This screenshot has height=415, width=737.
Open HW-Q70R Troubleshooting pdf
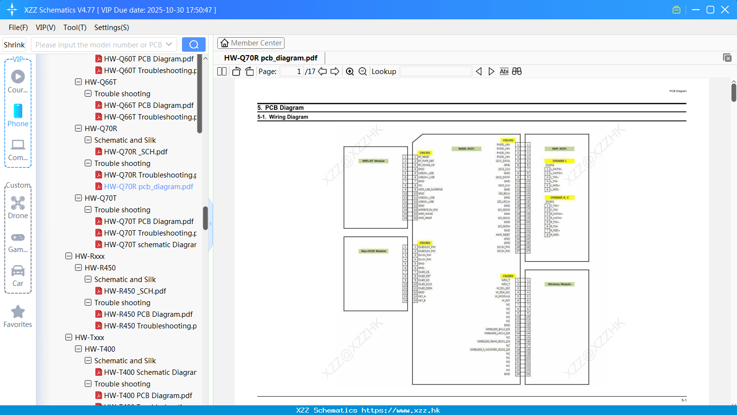click(x=146, y=175)
